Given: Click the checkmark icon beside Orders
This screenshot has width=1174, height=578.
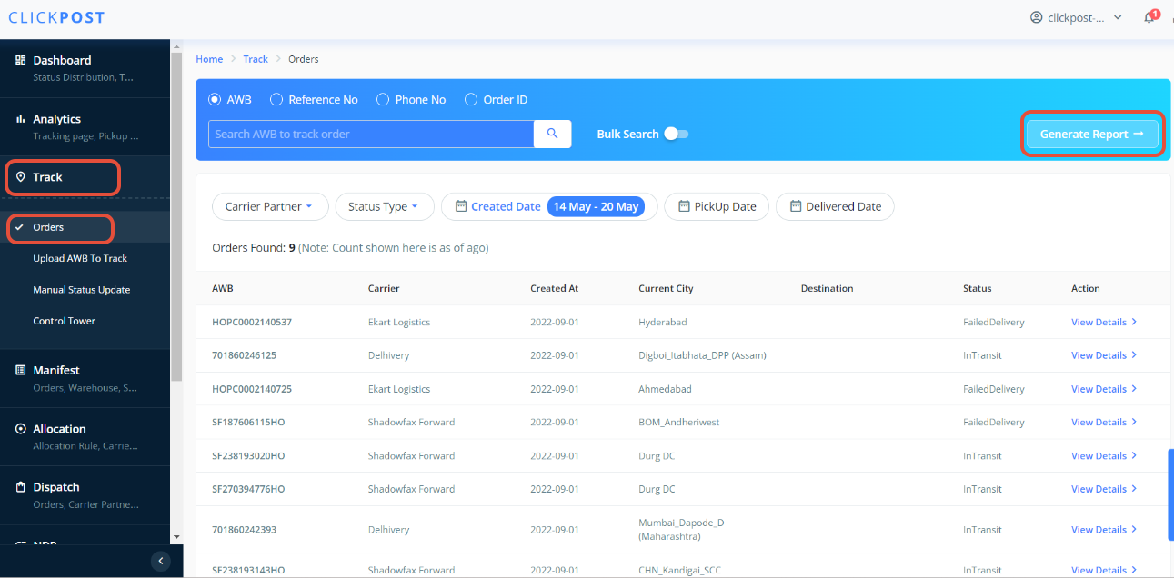Looking at the screenshot, I should 19,227.
